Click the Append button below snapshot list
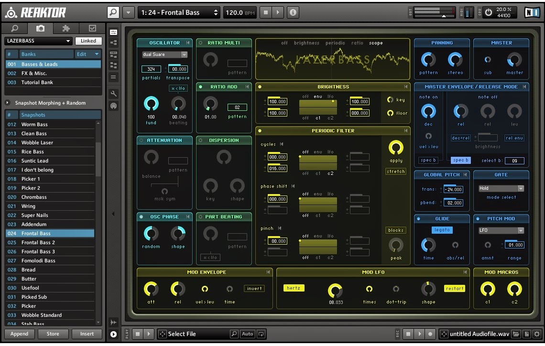545x346 pixels. pyautogui.click(x=20, y=334)
